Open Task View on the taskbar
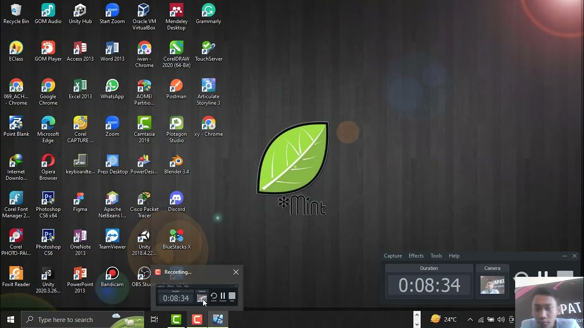584x328 pixels. [x=154, y=319]
